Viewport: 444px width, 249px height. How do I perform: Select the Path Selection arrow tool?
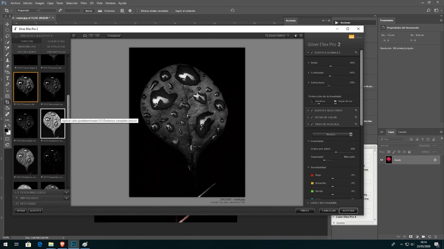(7, 90)
